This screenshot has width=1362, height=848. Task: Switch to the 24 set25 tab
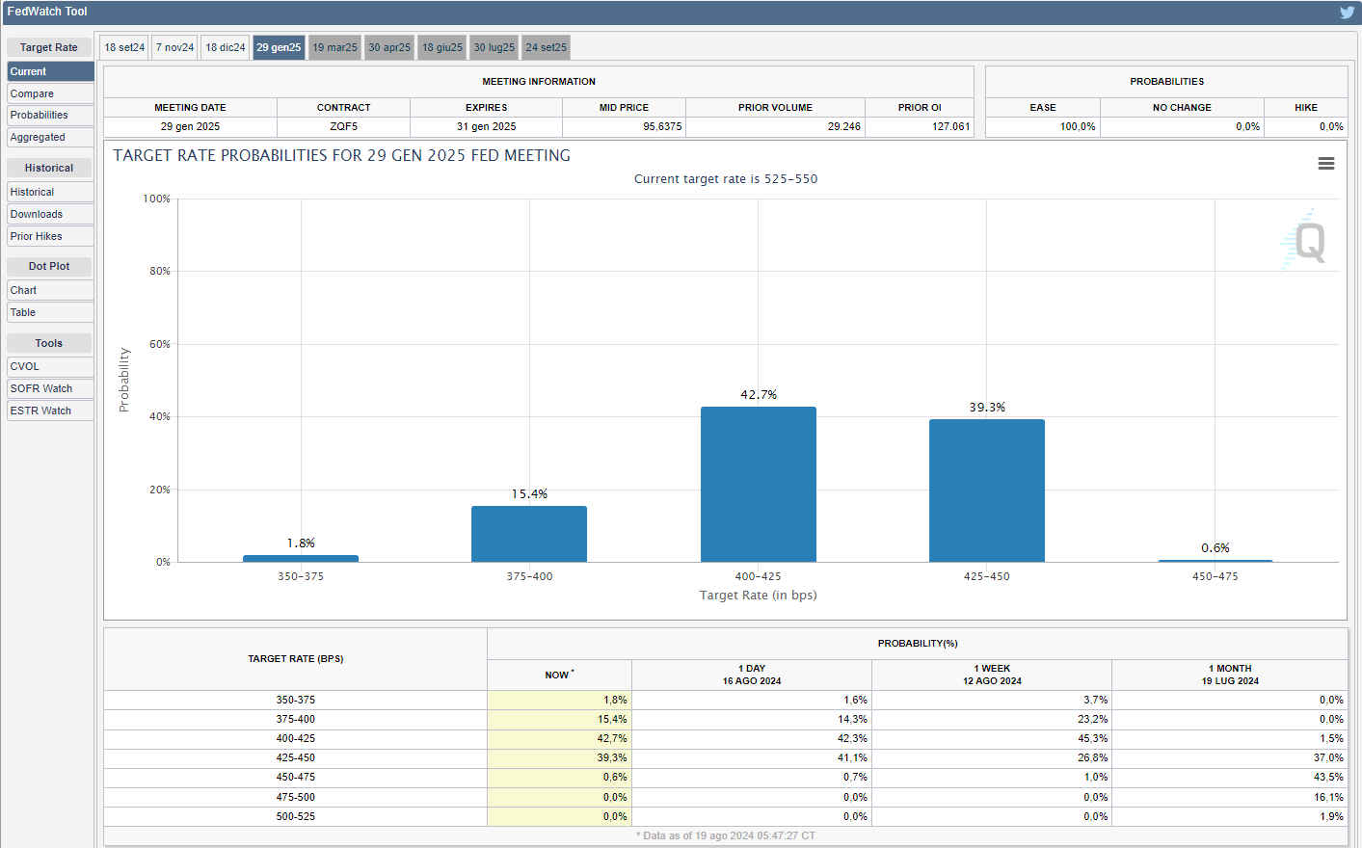546,47
